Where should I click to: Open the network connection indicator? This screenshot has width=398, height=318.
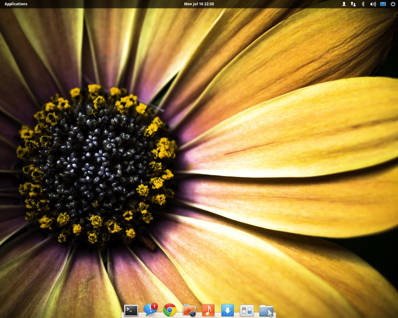(353, 4)
